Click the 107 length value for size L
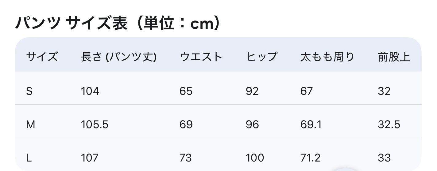This screenshot has width=437, height=171. tap(90, 158)
